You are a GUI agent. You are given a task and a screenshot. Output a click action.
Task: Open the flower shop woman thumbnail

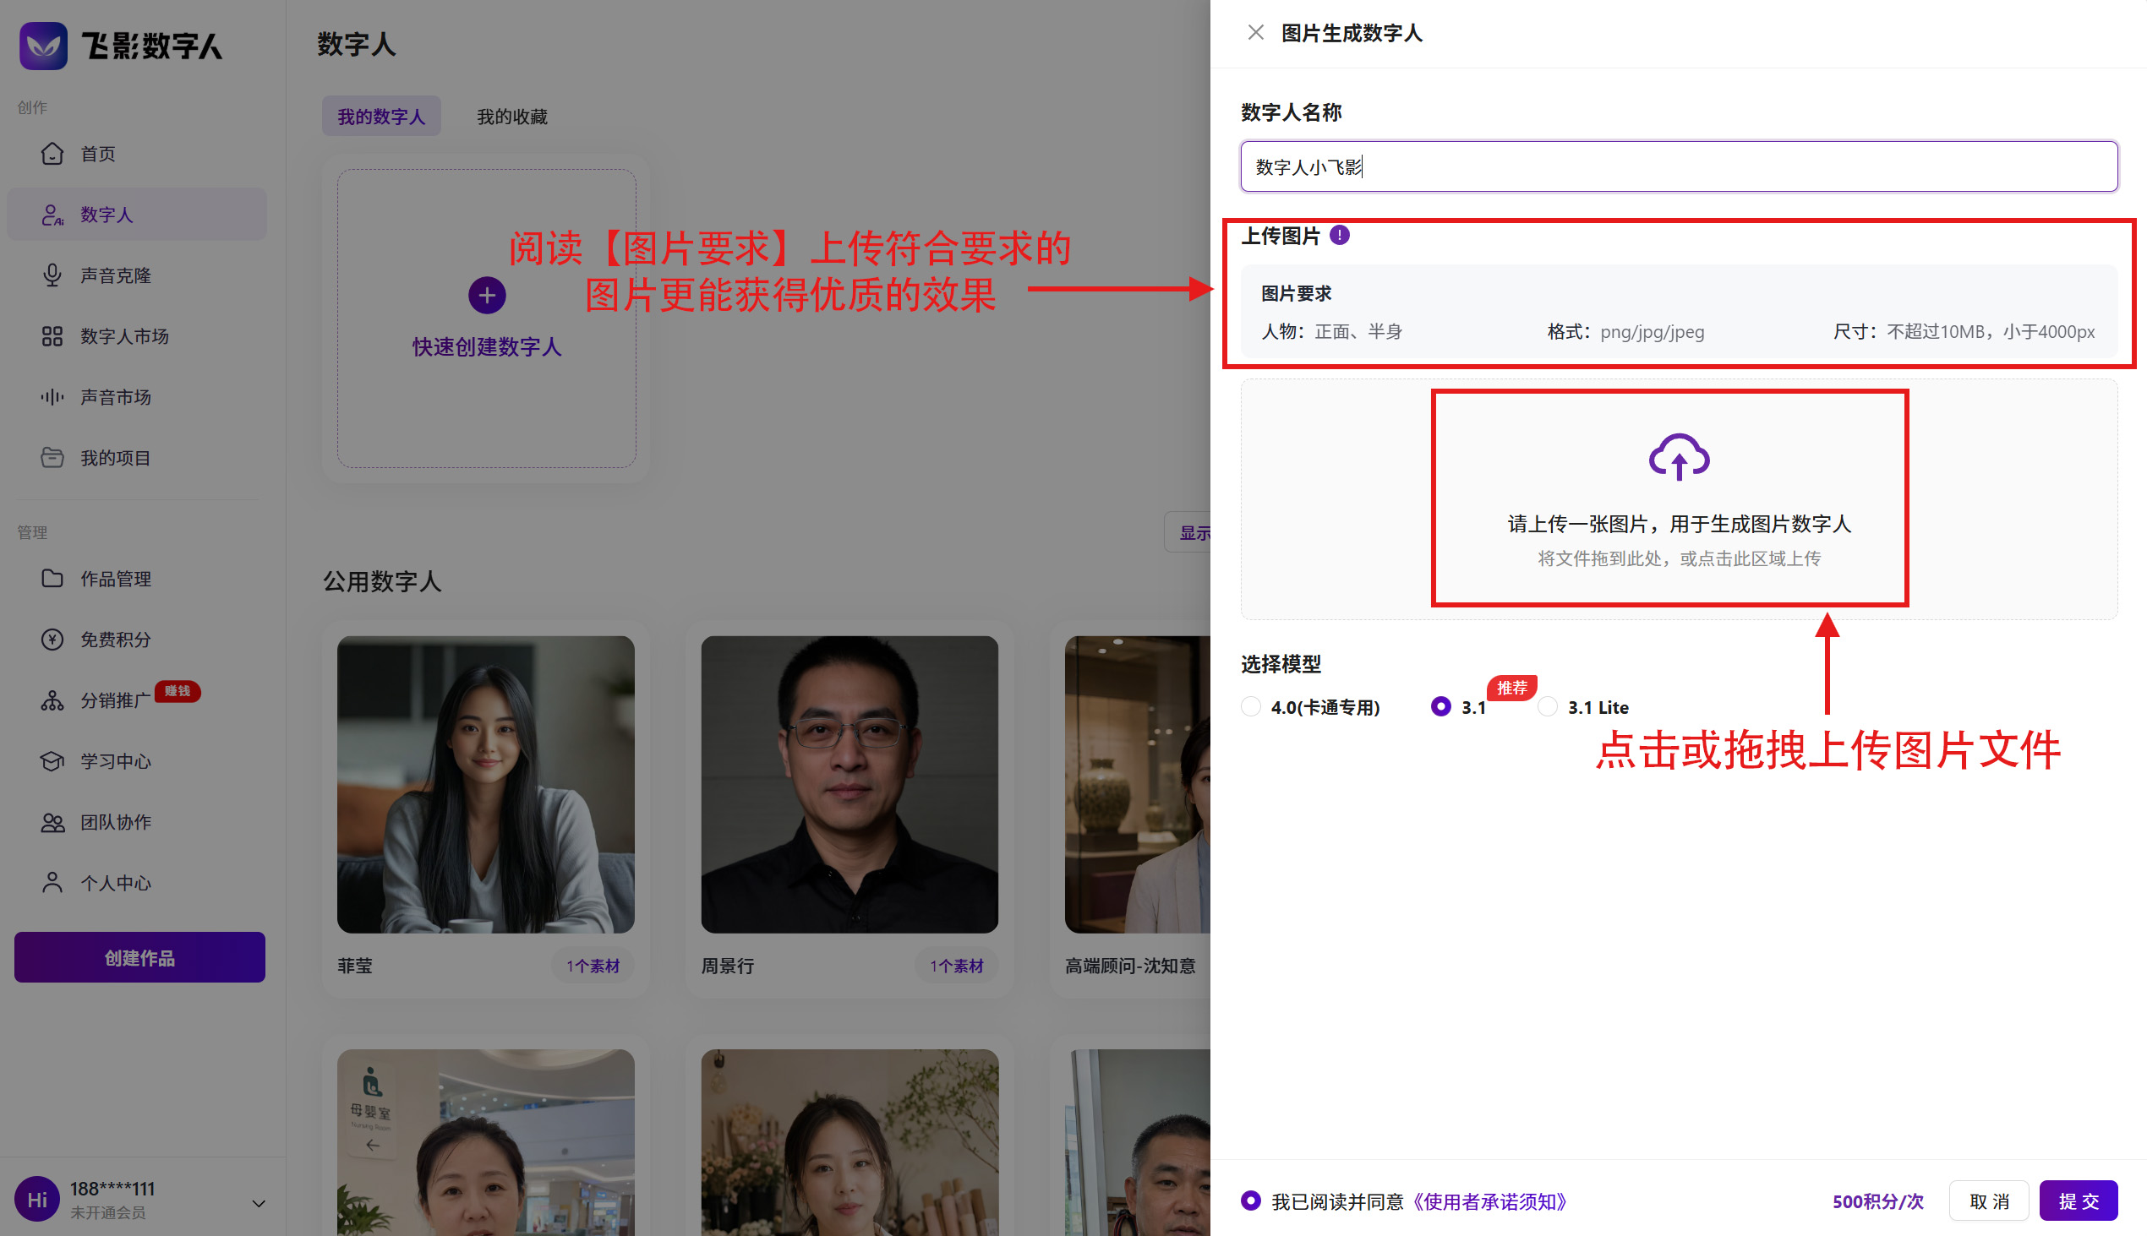click(850, 1142)
